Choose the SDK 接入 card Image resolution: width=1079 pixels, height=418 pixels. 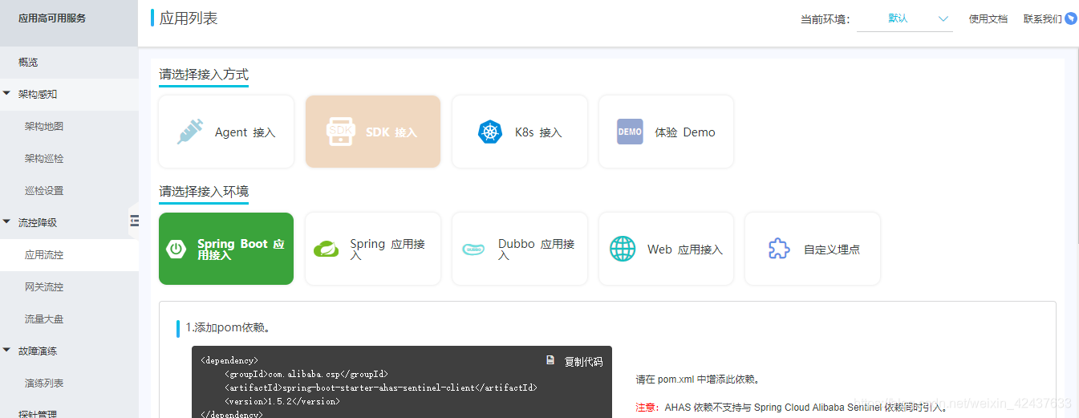(373, 132)
